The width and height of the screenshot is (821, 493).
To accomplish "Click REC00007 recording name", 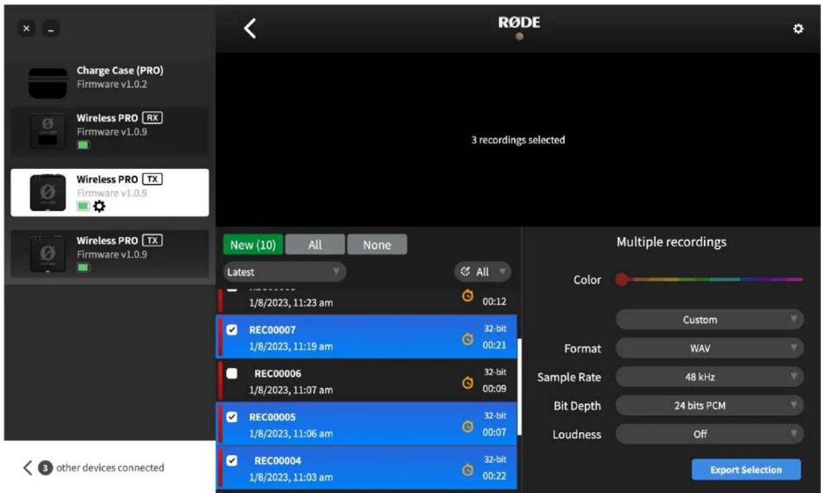I will pyautogui.click(x=272, y=330).
